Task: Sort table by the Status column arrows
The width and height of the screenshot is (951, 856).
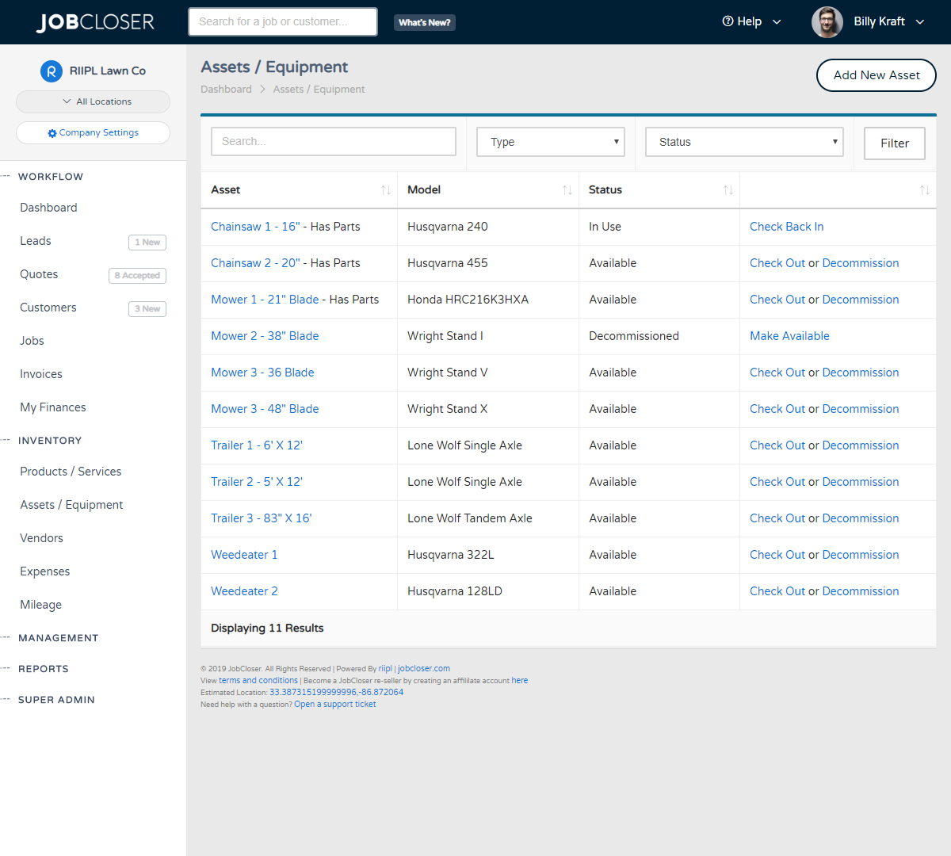Action: pyautogui.click(x=728, y=190)
